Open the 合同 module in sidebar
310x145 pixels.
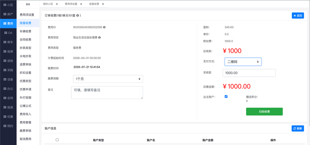point(8,98)
